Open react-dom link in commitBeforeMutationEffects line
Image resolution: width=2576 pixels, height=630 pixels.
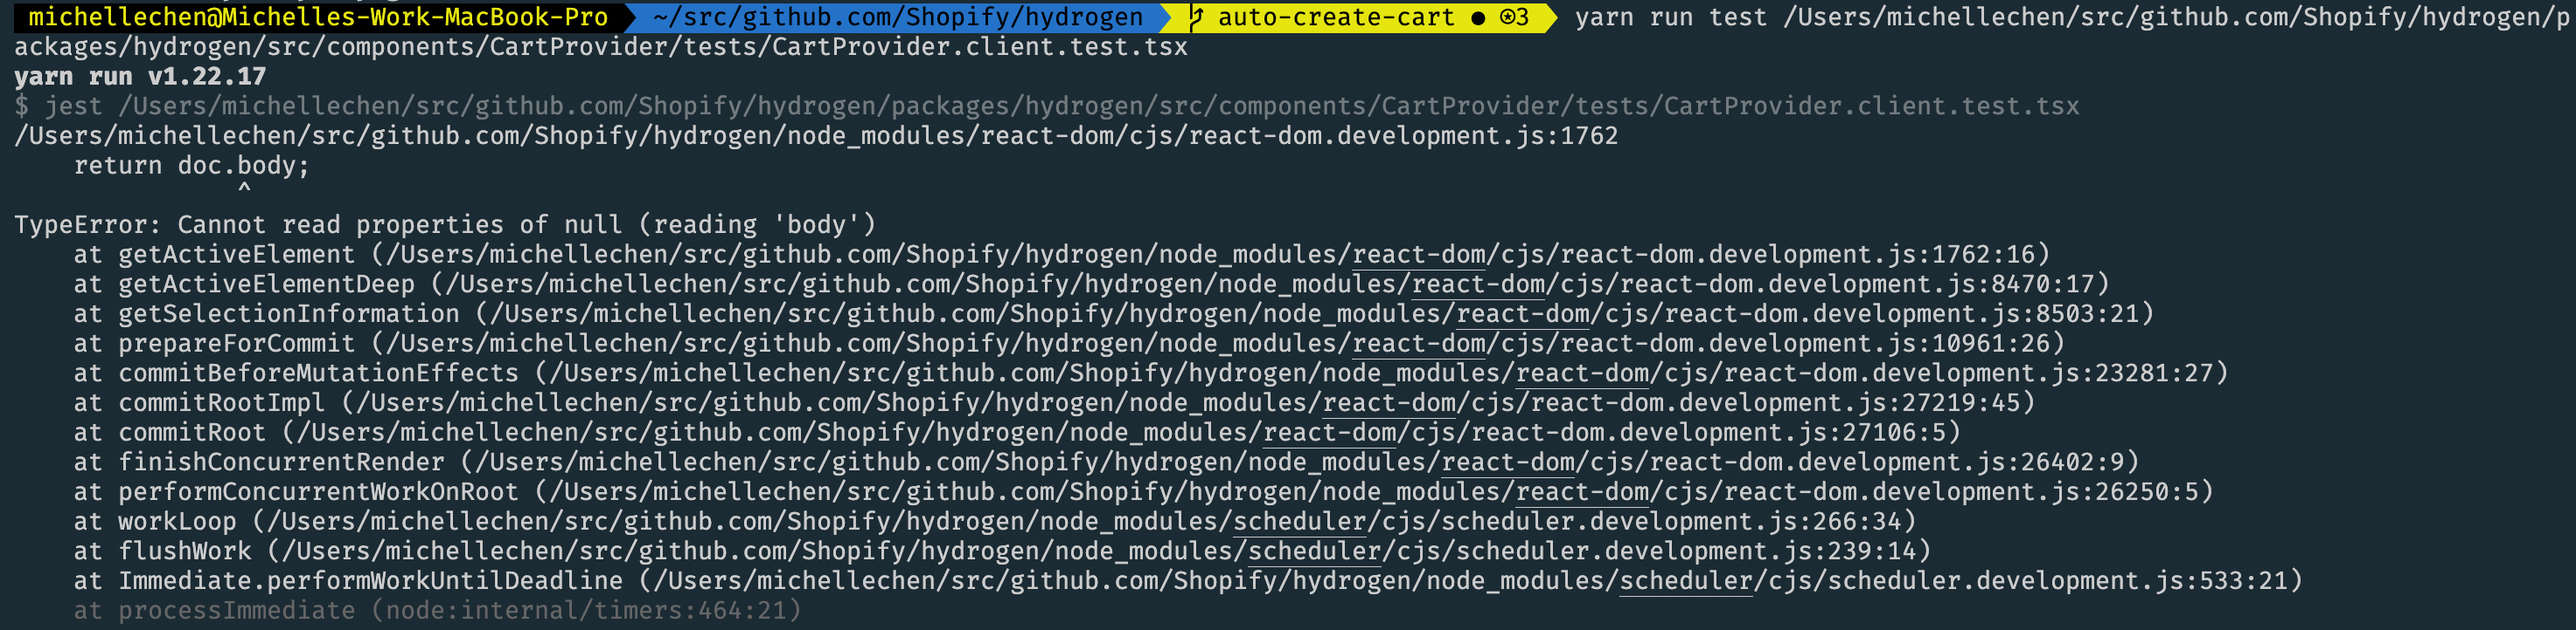1582,373
